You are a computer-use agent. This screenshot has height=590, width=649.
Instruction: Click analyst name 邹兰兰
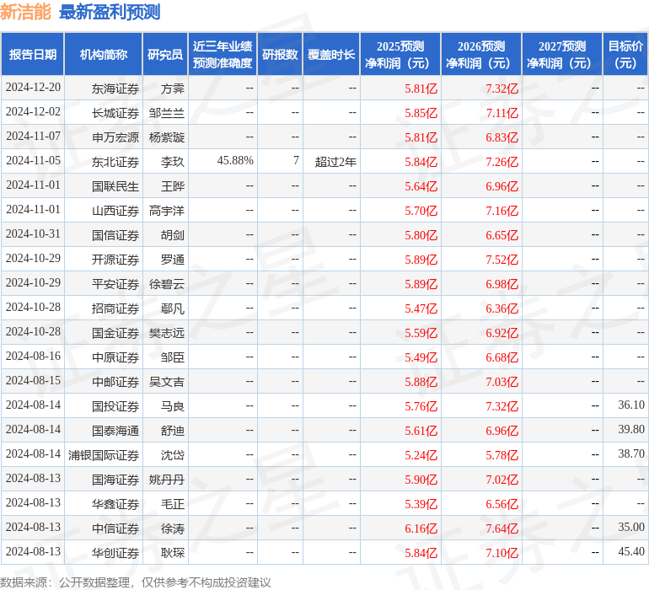167,113
